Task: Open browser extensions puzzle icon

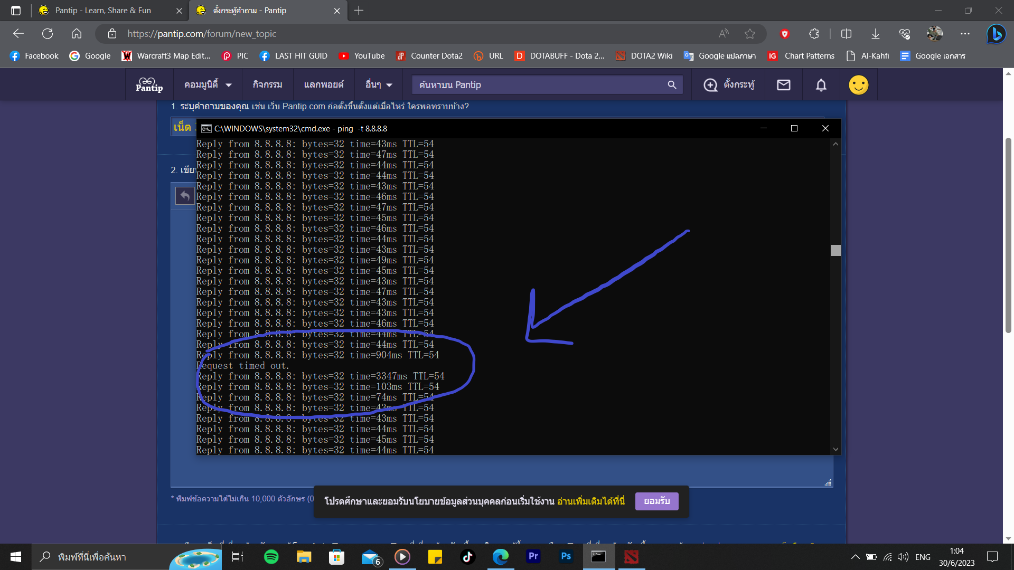Action: point(814,34)
